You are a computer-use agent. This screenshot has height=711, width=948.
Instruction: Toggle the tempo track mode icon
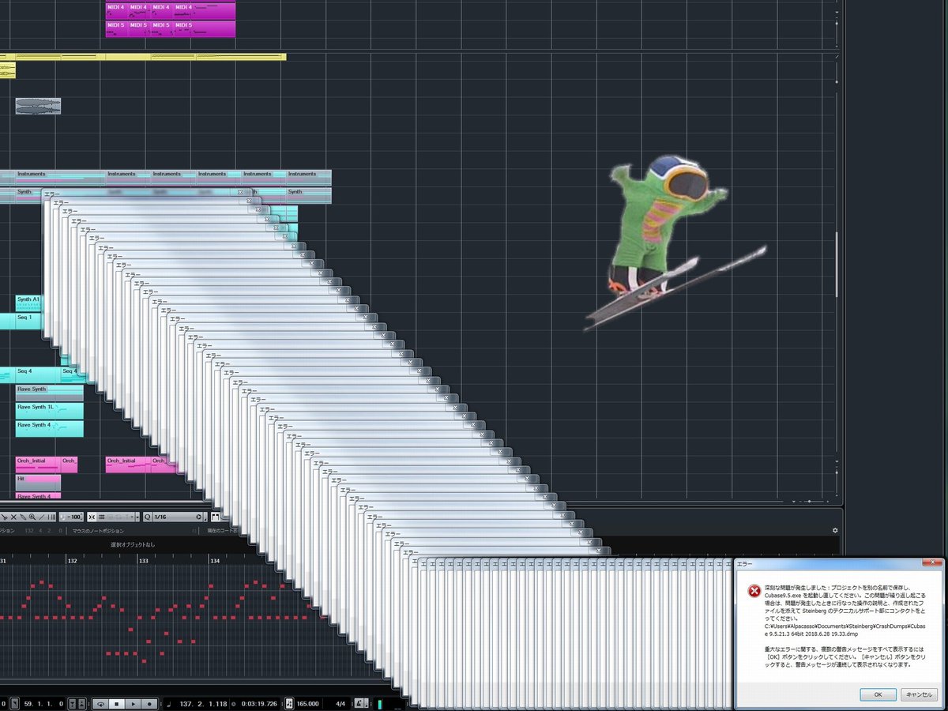(x=289, y=703)
